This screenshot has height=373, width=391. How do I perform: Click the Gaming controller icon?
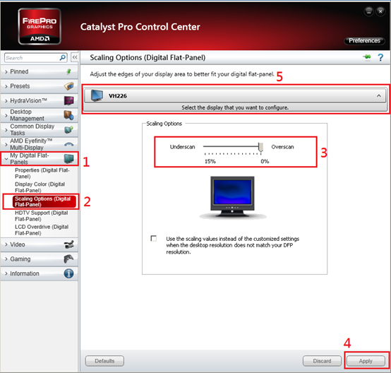click(68, 259)
